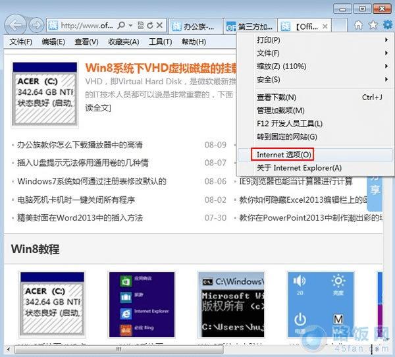Open article 插入U盘提示无法停用通用卷的几种情
This screenshot has width=395, height=357.
pos(83,163)
